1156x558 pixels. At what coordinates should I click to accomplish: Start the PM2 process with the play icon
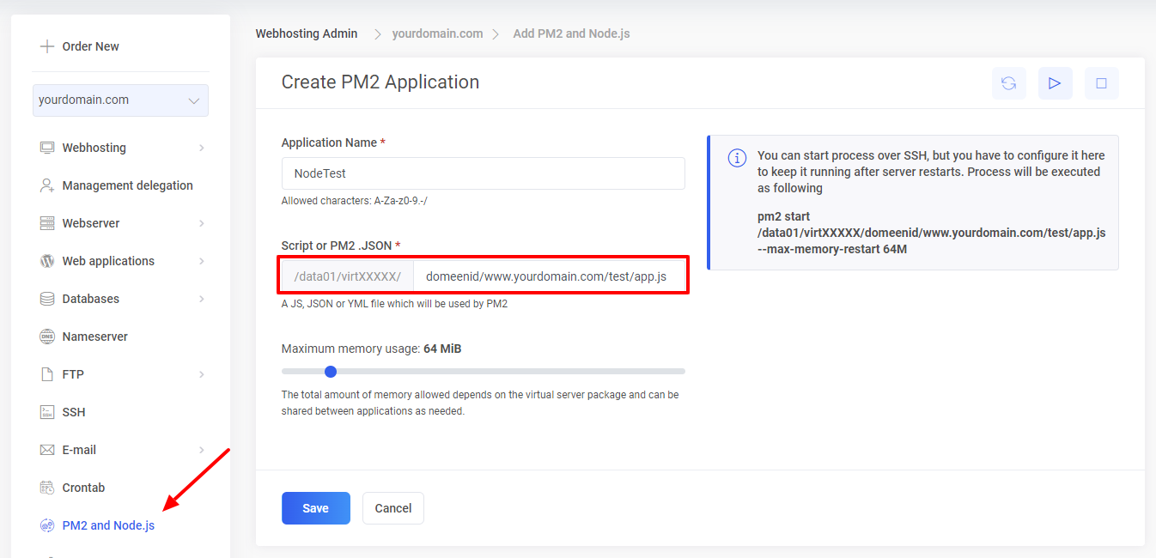1056,82
